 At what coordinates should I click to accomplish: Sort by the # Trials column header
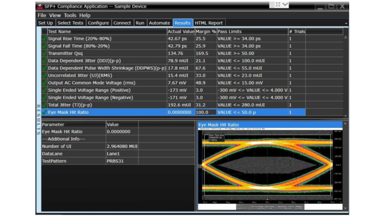pyautogui.click(x=297, y=31)
